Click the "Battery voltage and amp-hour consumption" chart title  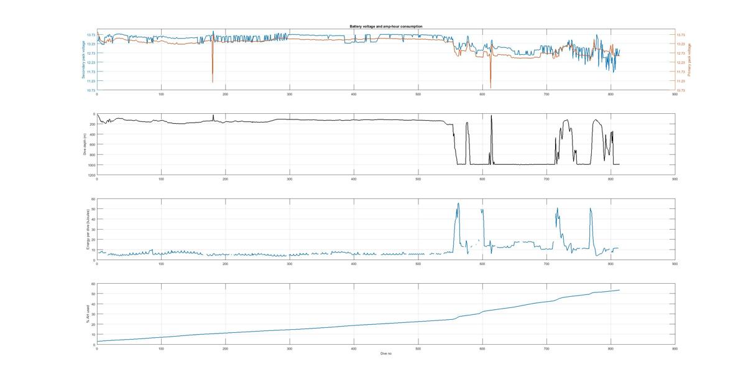click(x=385, y=27)
